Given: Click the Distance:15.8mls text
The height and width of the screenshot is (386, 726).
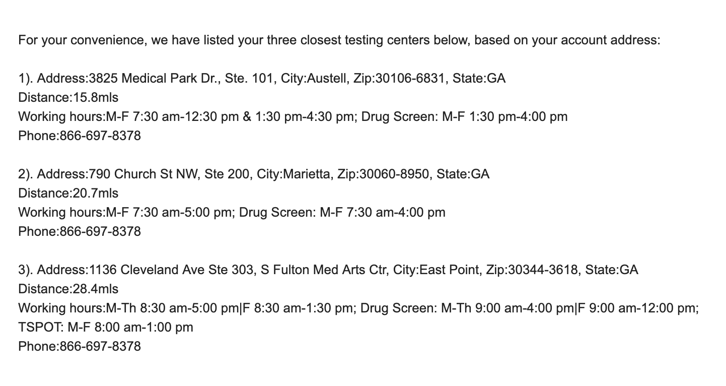Looking at the screenshot, I should tap(68, 97).
